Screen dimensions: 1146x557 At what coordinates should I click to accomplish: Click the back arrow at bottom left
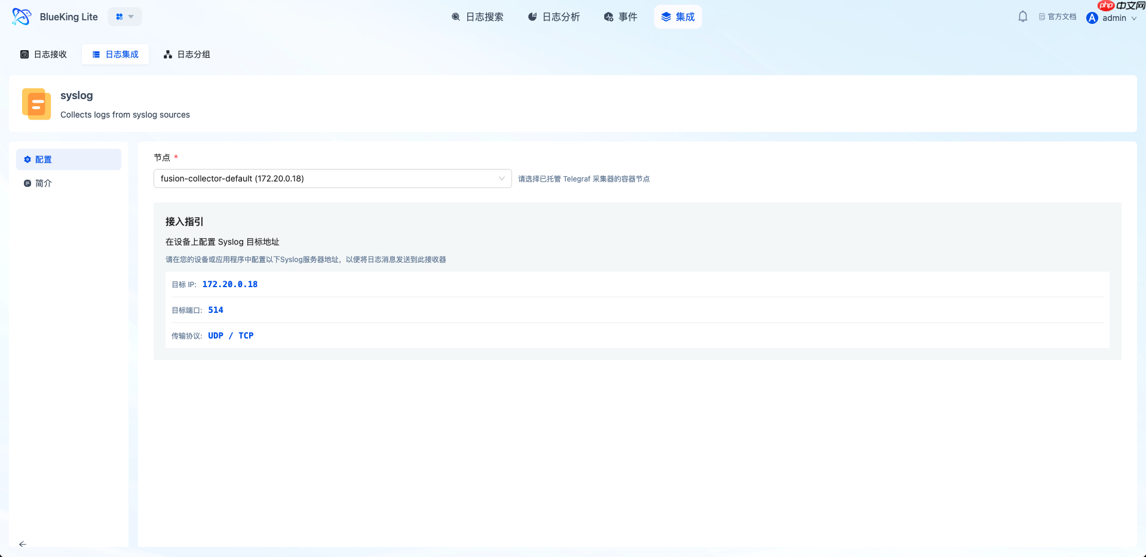click(23, 544)
